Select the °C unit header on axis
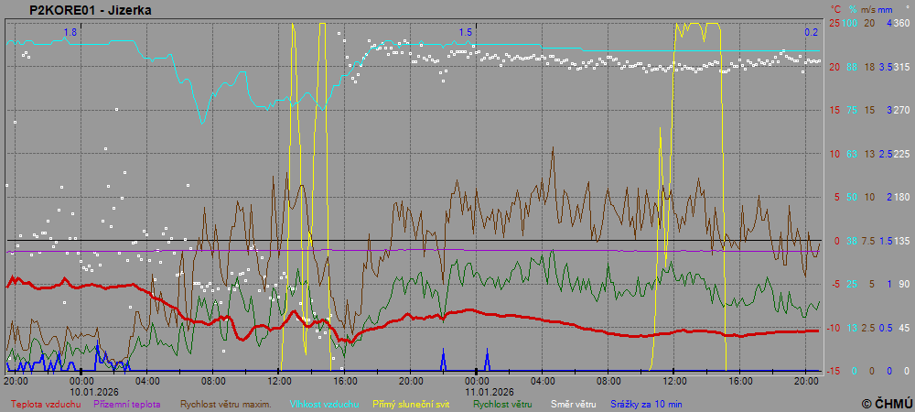Image resolution: width=915 pixels, height=412 pixels. coord(835,9)
